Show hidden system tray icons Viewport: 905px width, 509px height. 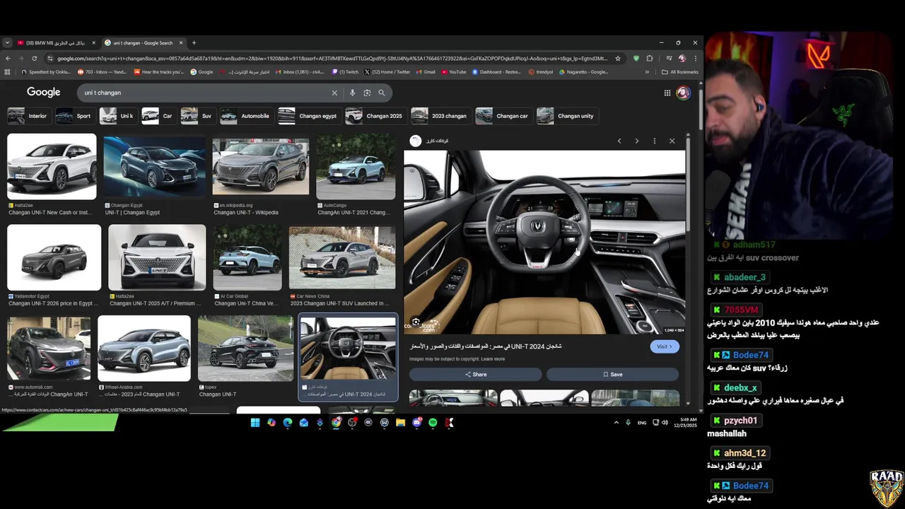pyautogui.click(x=616, y=423)
